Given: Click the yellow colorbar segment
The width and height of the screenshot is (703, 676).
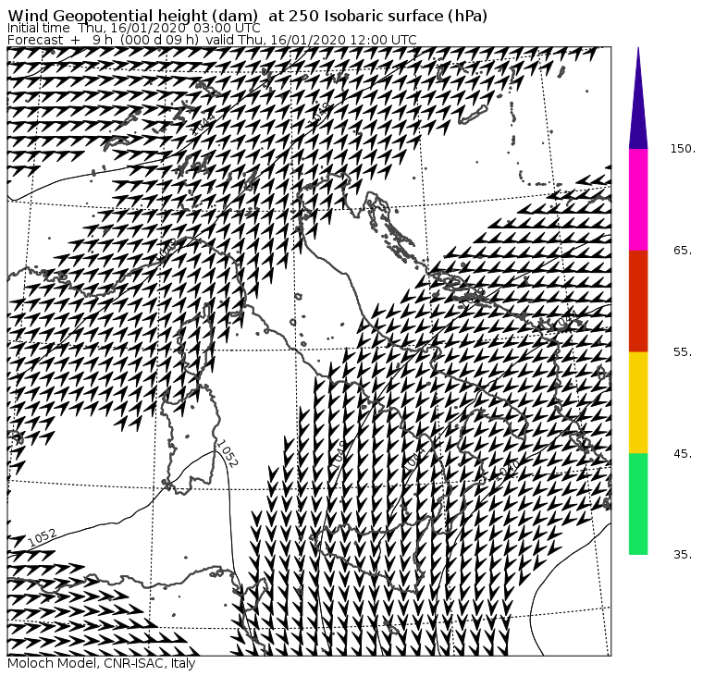Looking at the screenshot, I should point(638,402).
